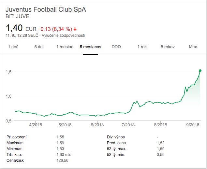Show the 'Max.' time range

click(x=193, y=47)
